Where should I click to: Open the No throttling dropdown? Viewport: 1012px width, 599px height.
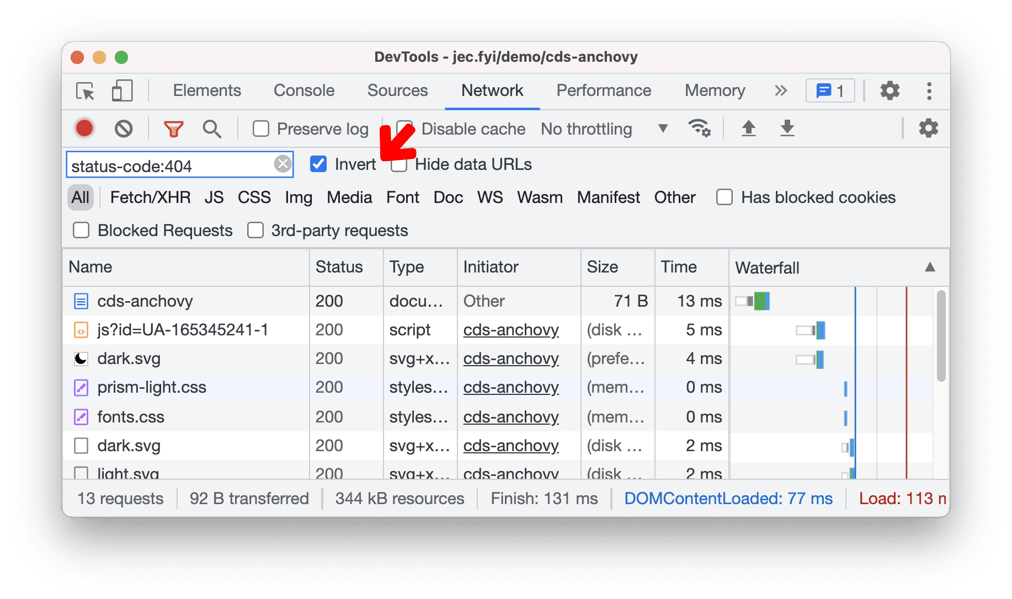click(x=601, y=129)
